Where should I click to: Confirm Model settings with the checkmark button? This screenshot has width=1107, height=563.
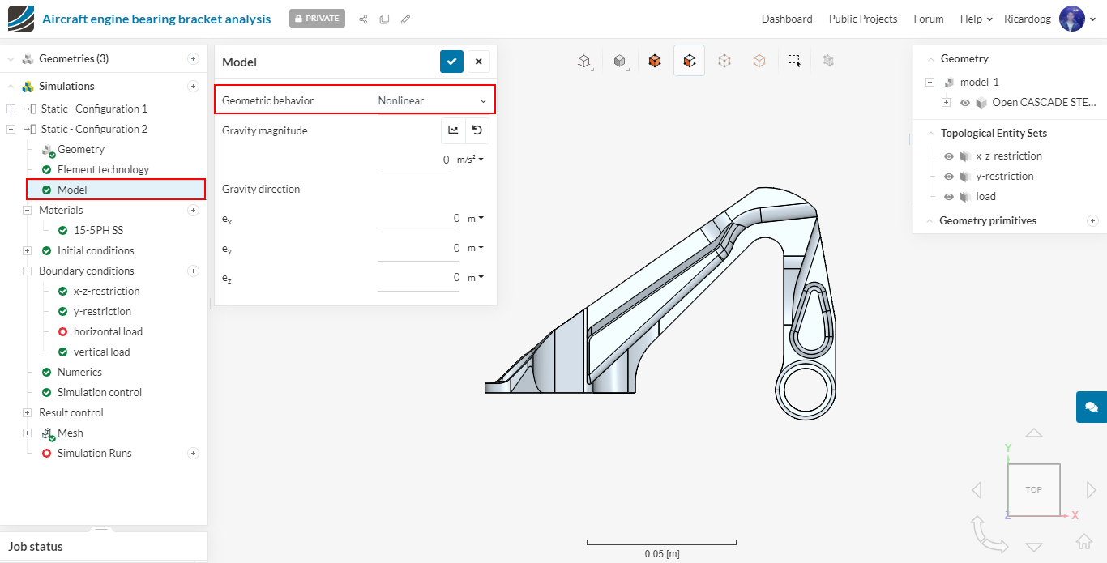point(451,62)
